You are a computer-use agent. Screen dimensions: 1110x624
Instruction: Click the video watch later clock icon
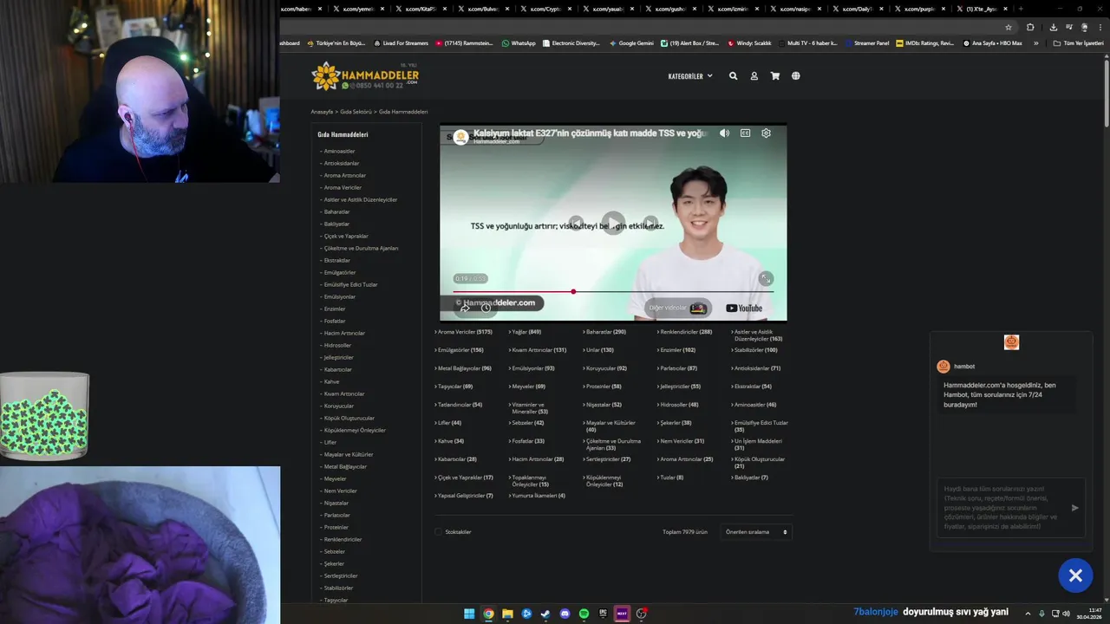click(486, 308)
